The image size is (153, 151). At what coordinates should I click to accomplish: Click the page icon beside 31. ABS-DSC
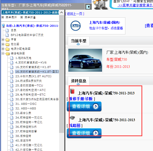[x=12, y=104]
